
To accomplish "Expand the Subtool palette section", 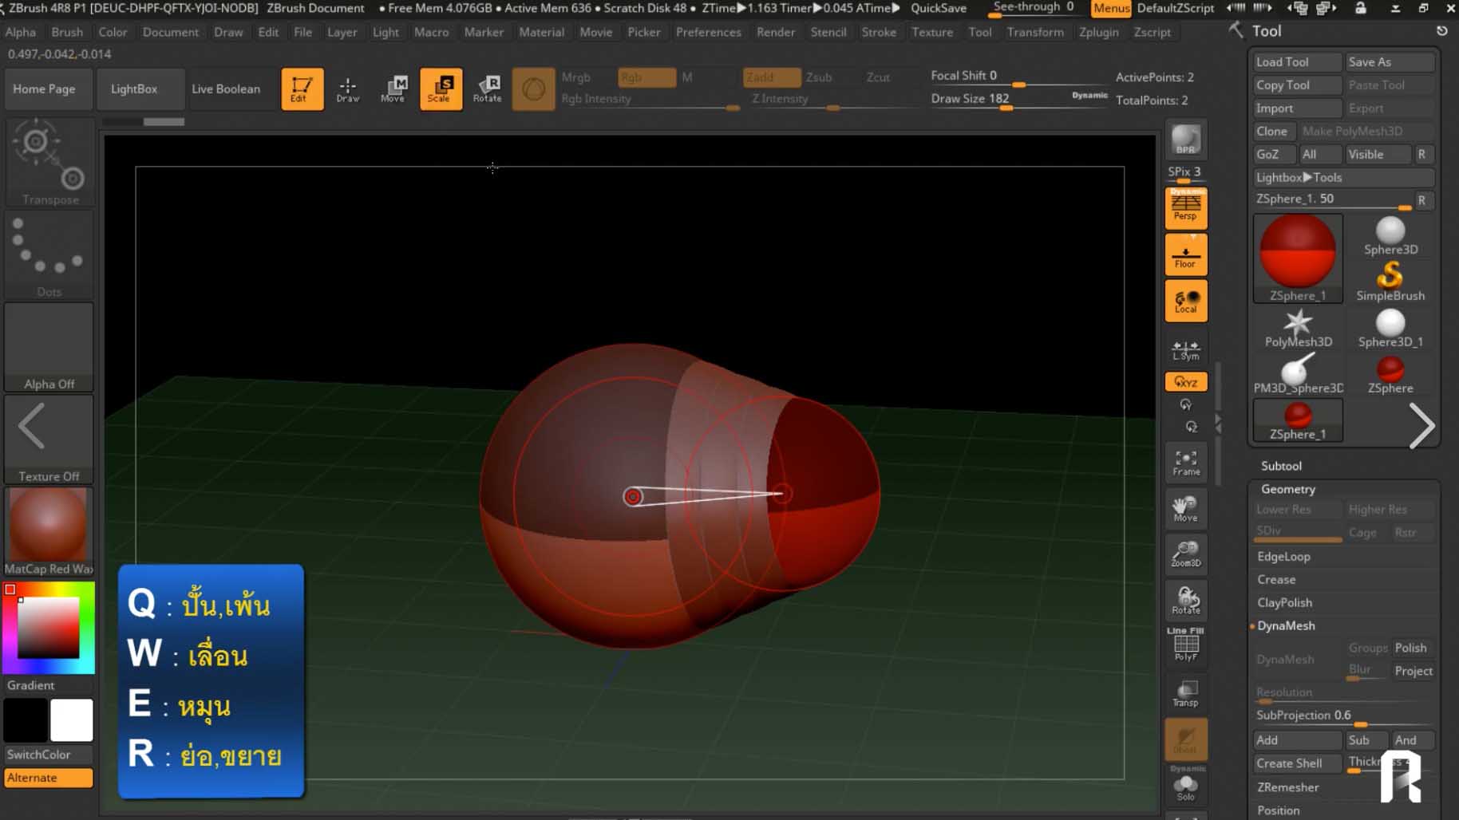I will (1281, 466).
